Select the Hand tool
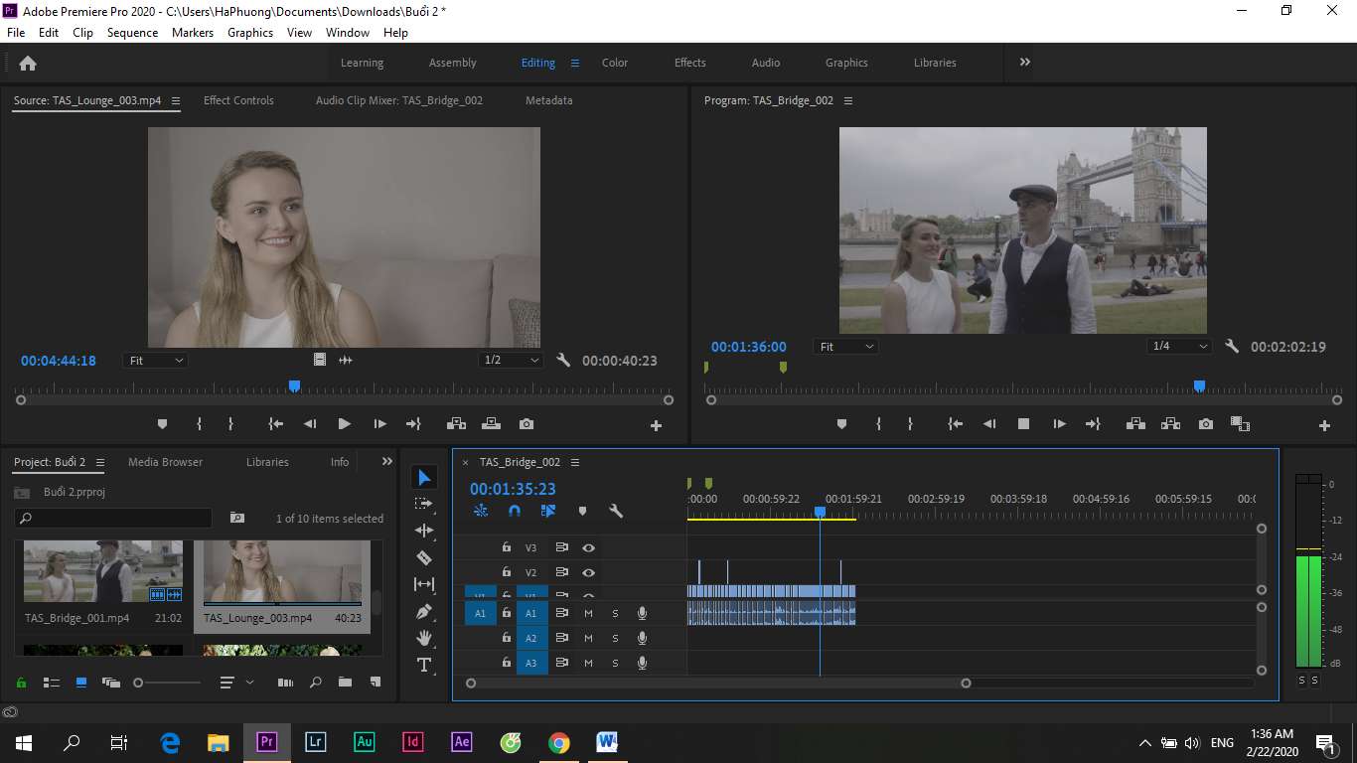This screenshot has height=763, width=1357. pos(424,638)
